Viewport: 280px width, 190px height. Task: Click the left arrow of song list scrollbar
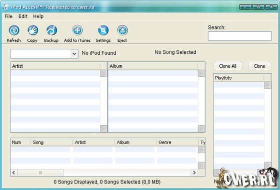pyautogui.click(x=14, y=173)
